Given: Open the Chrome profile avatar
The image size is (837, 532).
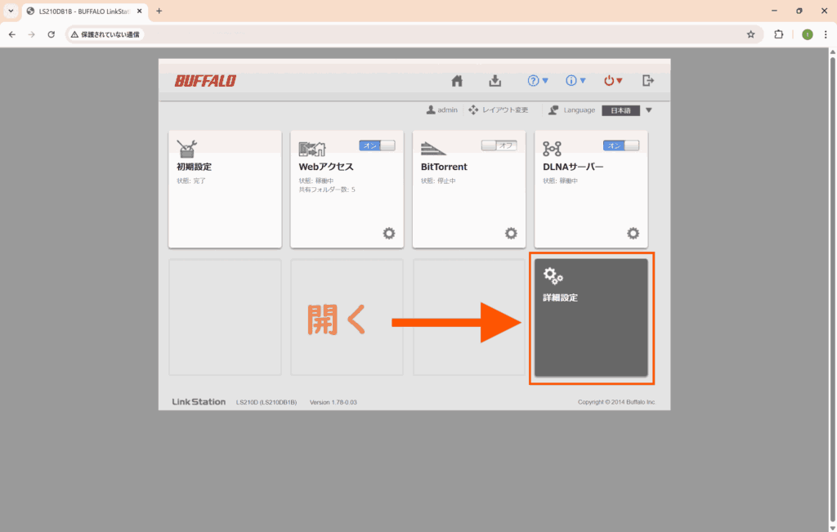Looking at the screenshot, I should click(807, 34).
